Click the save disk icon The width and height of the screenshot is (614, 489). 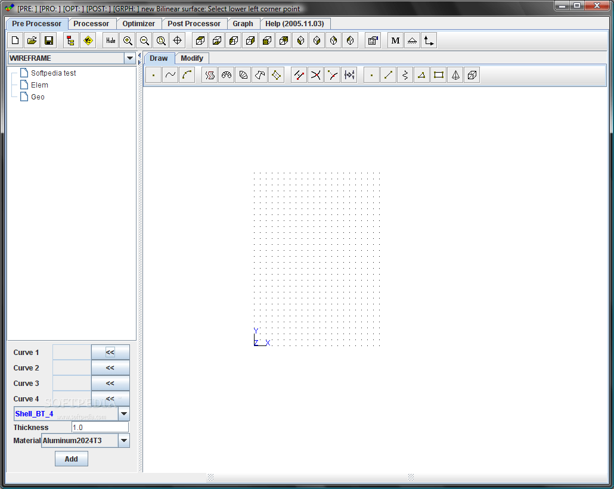point(49,41)
